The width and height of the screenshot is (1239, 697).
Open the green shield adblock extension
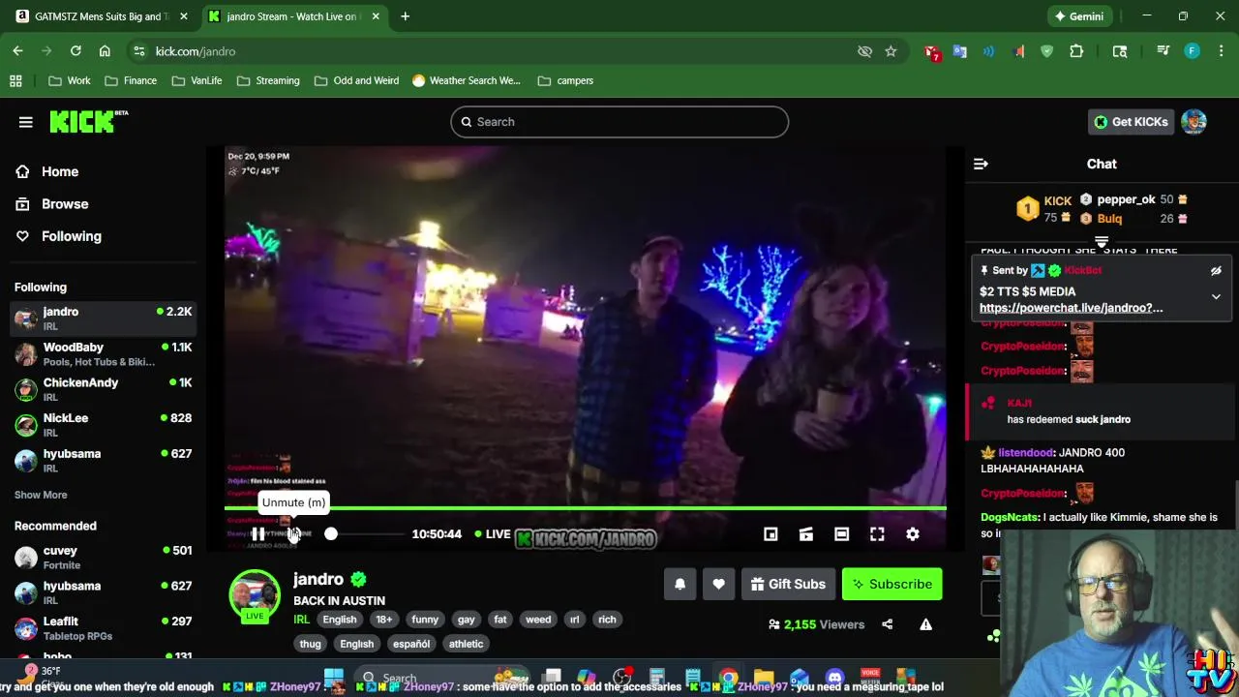pyautogui.click(x=1046, y=51)
